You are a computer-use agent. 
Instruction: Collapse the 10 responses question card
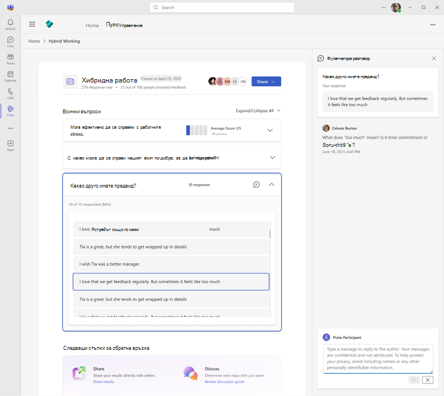pos(271,185)
